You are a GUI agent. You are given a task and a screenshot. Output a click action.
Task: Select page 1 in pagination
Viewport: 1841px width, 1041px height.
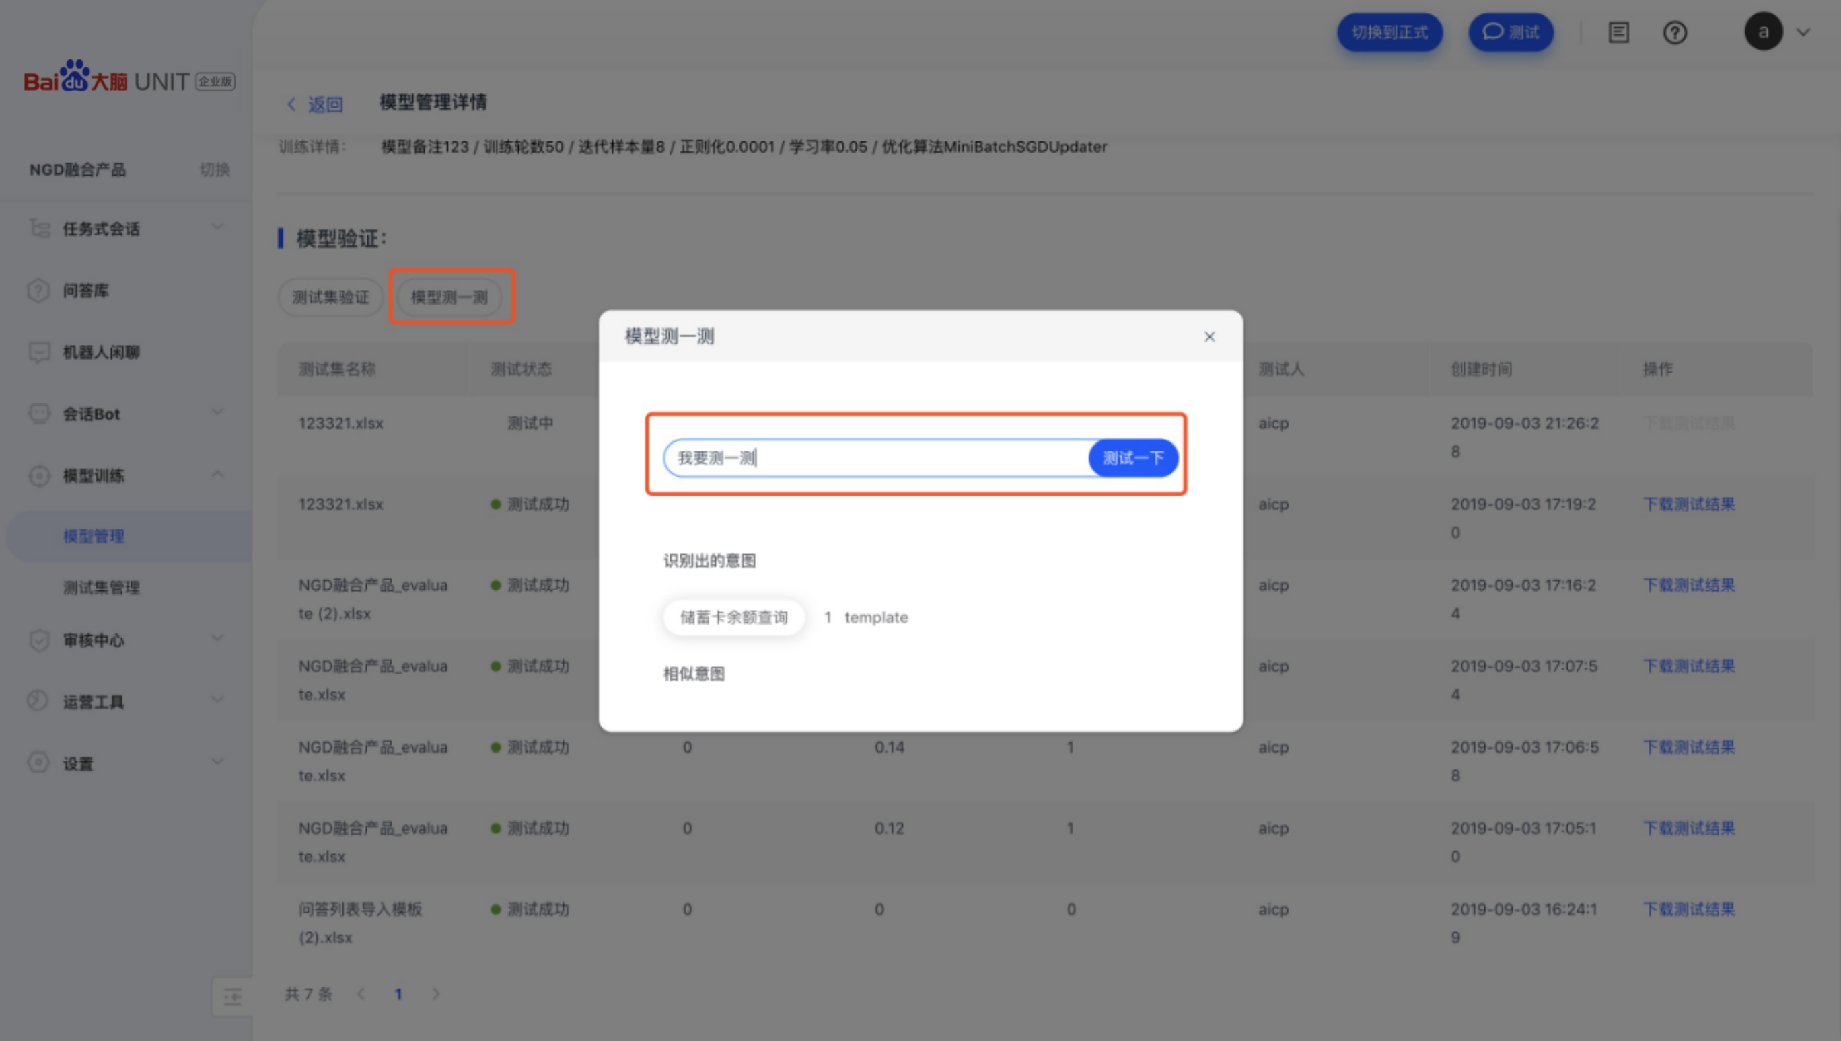pos(398,994)
